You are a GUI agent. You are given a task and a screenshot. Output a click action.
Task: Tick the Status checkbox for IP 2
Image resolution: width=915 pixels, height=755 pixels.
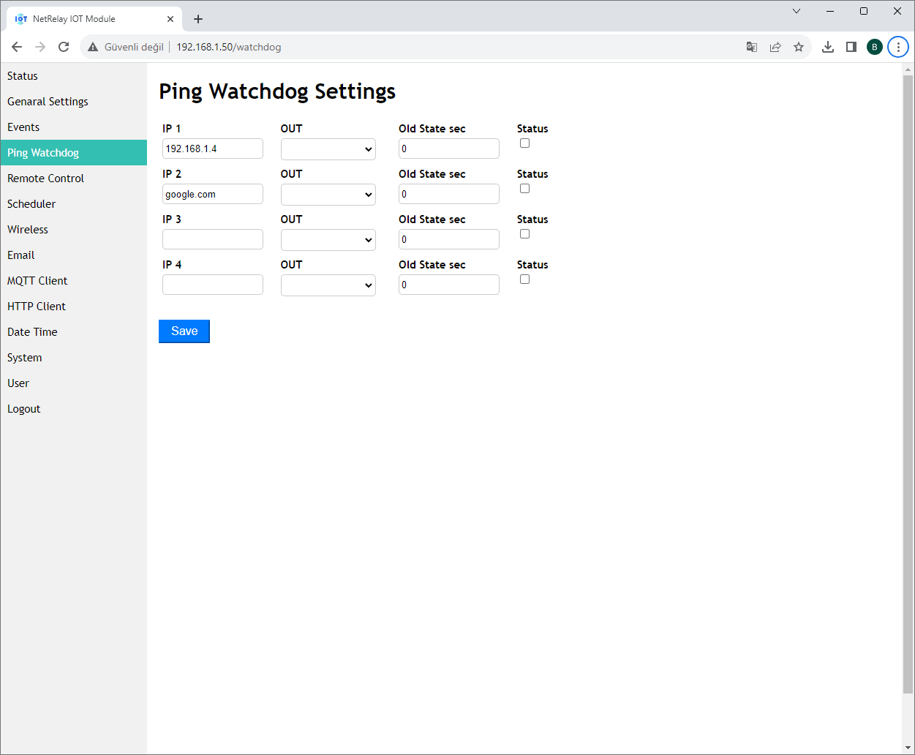[524, 189]
